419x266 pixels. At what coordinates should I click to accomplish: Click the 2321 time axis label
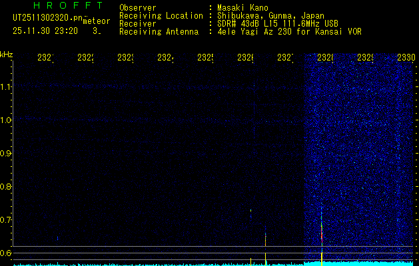point(45,57)
